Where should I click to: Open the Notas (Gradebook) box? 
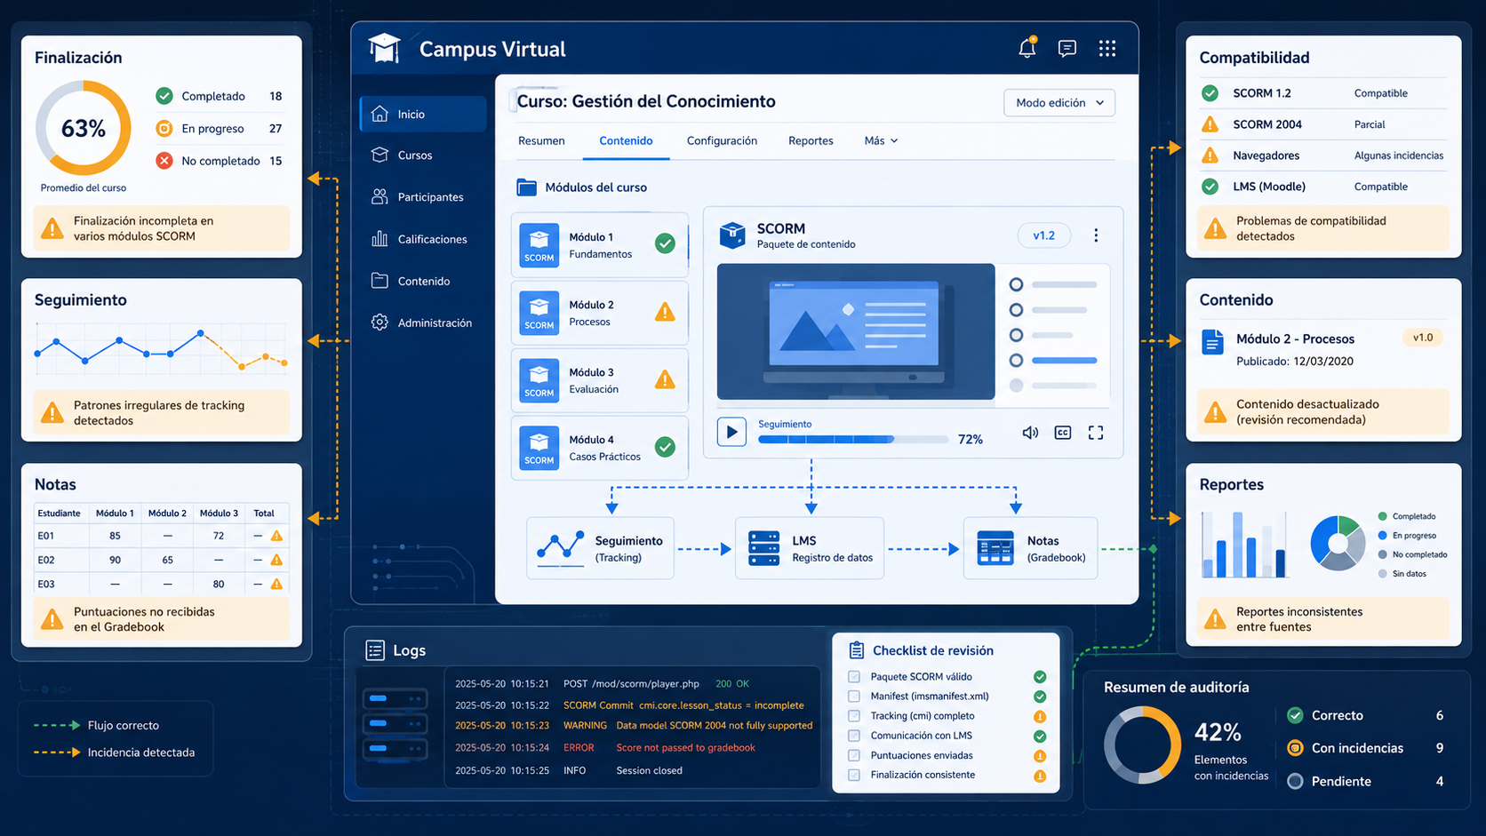pos(1031,548)
